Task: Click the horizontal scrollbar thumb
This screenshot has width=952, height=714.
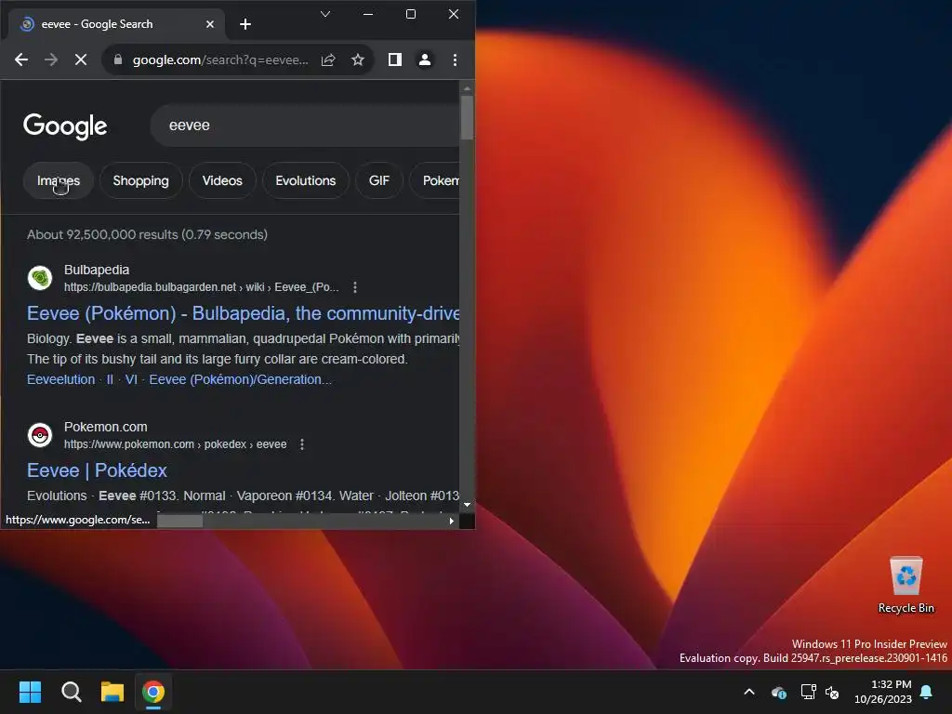Action: 179,521
